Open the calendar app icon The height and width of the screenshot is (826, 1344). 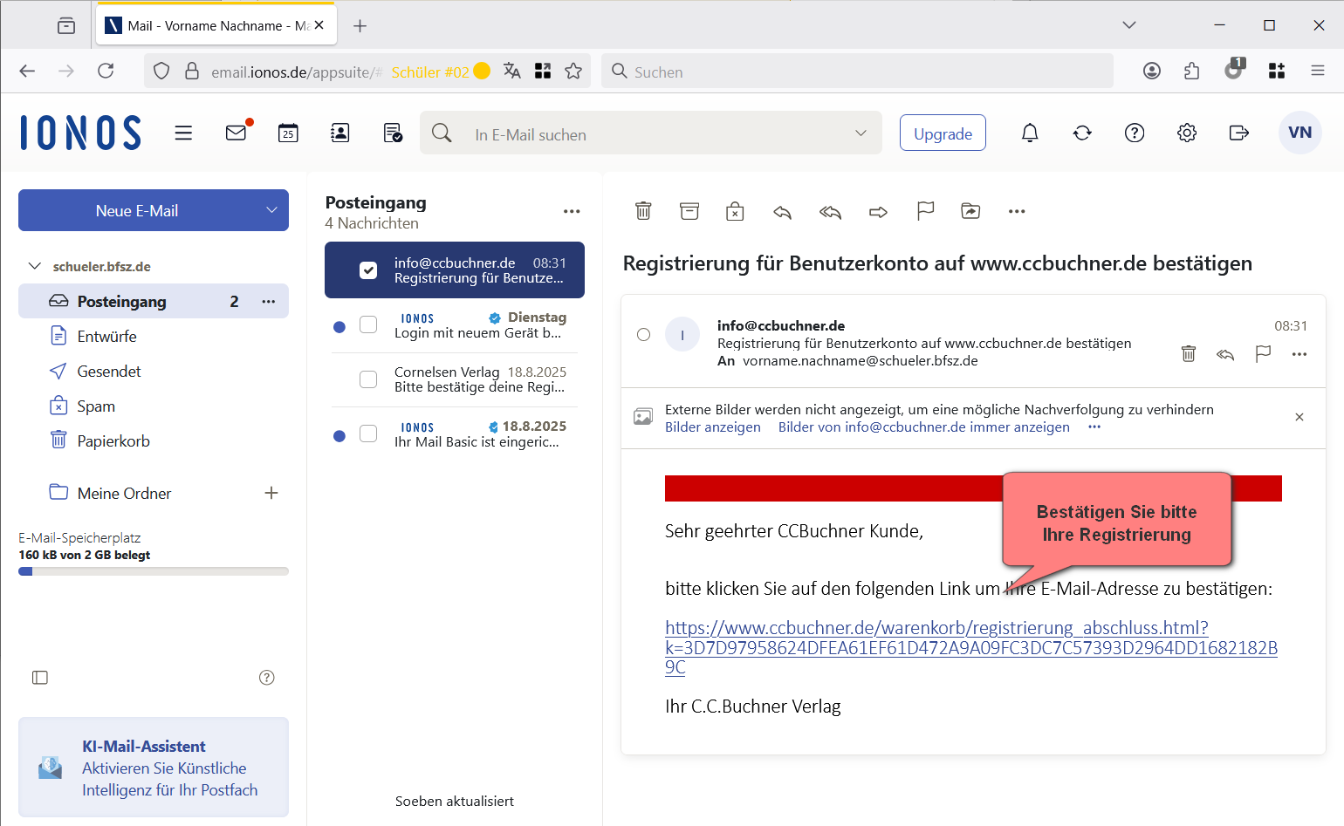(288, 133)
